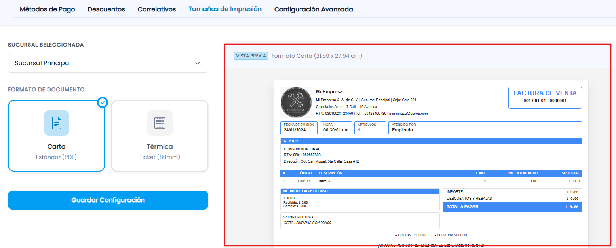Click CERO LEMPIRAS CON 00/100 text
Viewport: 616px width, 248px height.
(x=307, y=223)
